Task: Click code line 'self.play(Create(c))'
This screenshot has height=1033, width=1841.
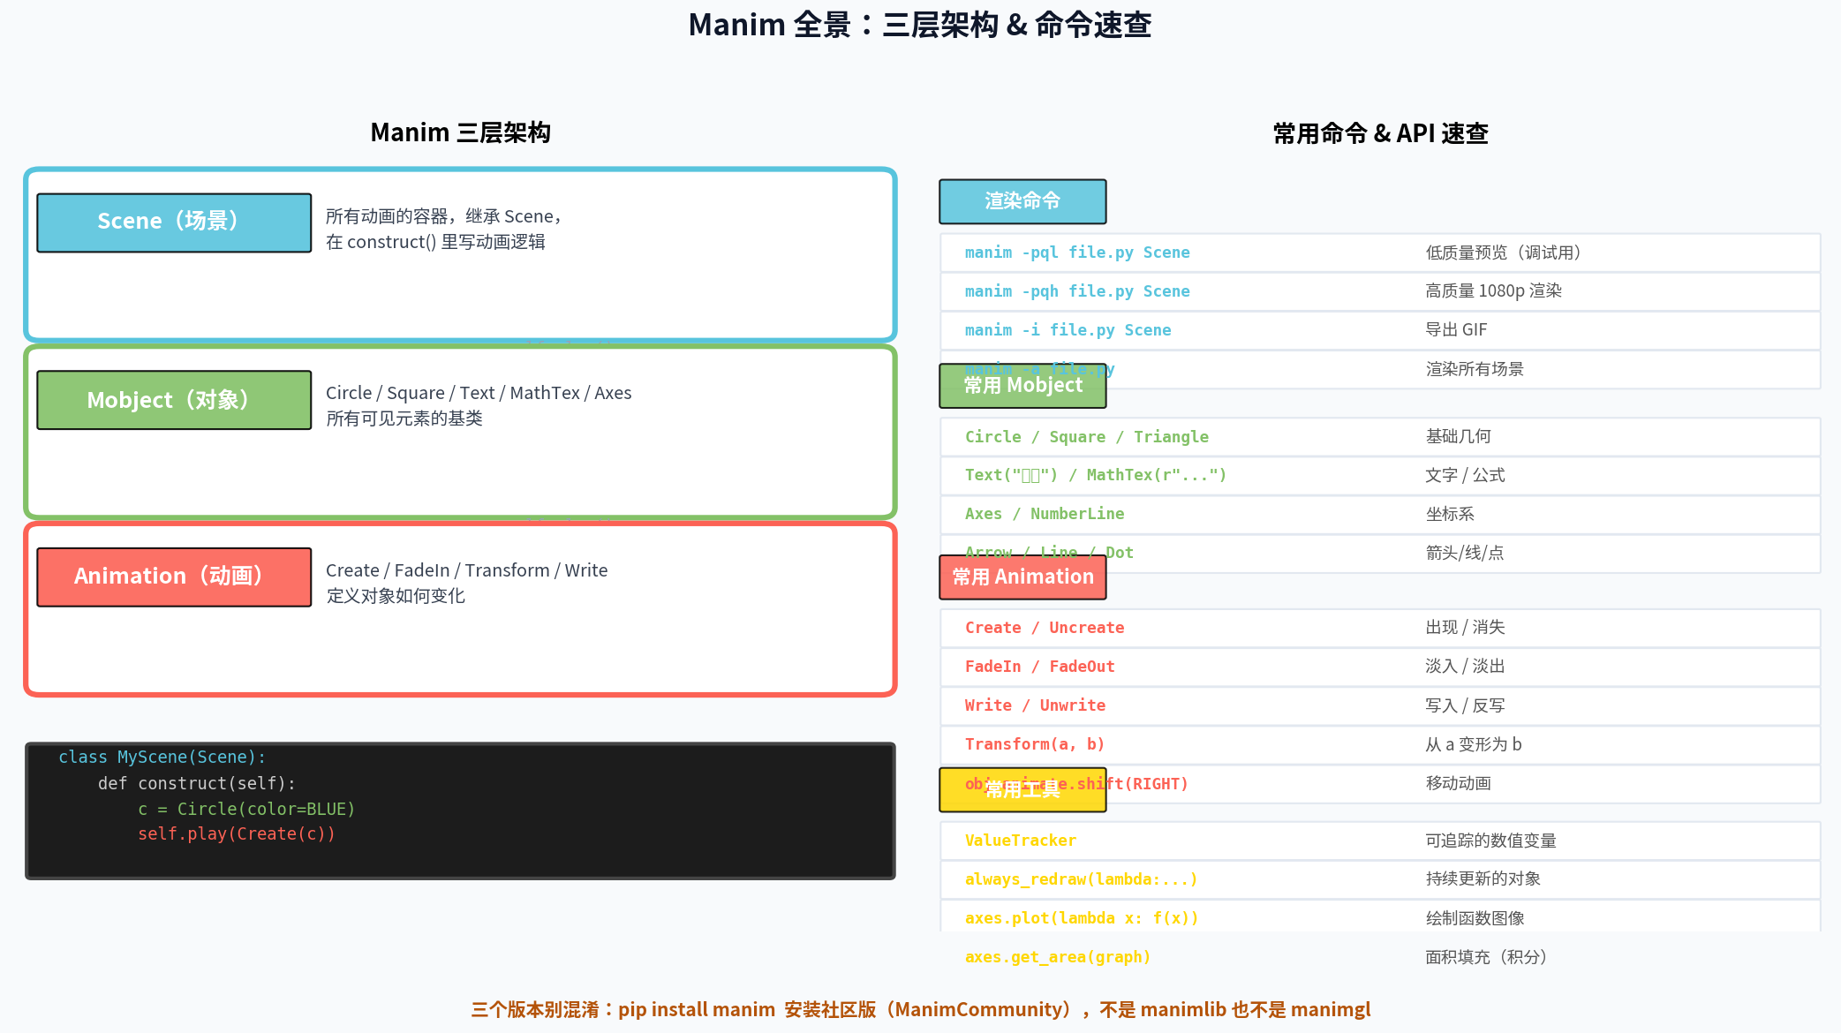Action: [237, 834]
